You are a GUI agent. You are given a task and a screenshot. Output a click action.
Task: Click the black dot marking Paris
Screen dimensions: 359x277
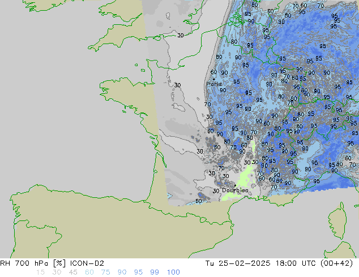(x=214, y=79)
